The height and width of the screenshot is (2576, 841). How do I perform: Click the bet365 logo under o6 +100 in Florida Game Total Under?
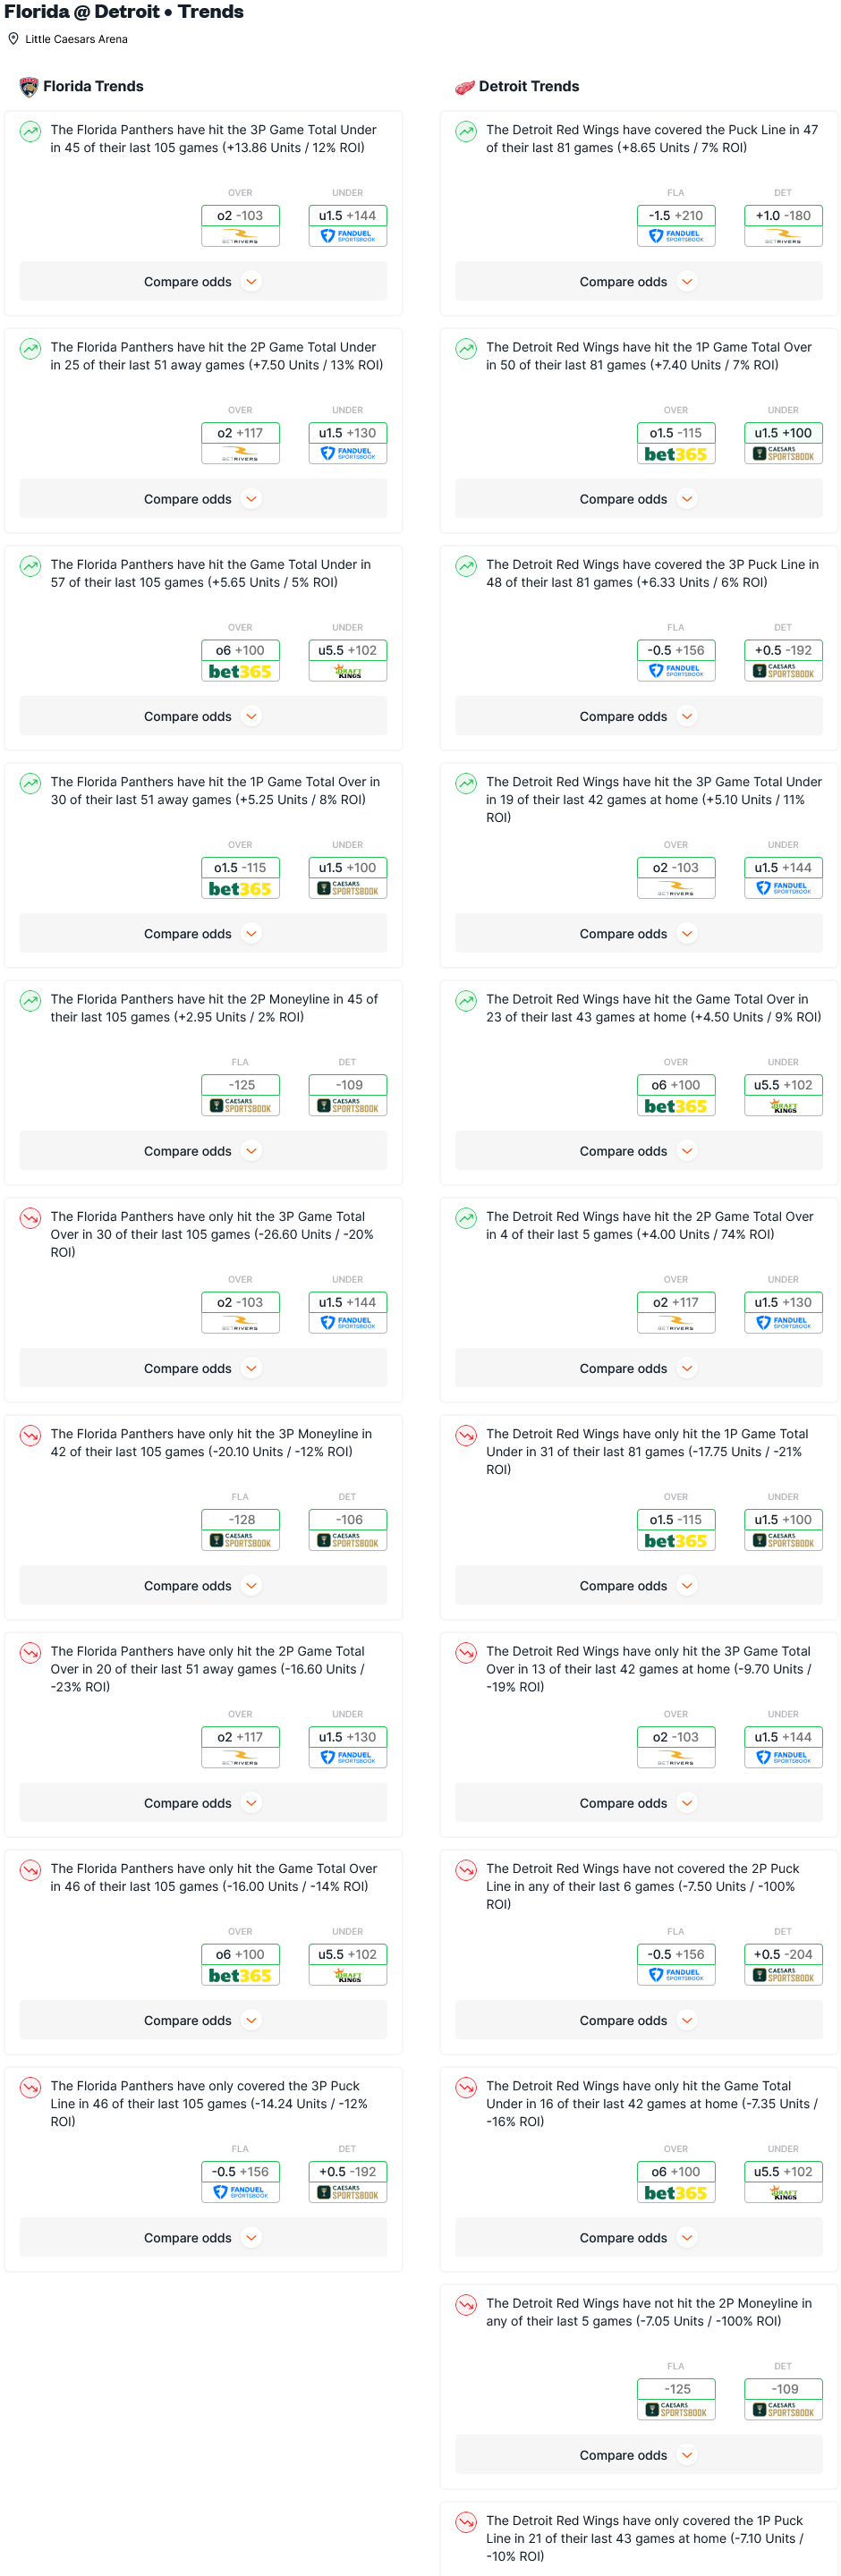coord(240,671)
